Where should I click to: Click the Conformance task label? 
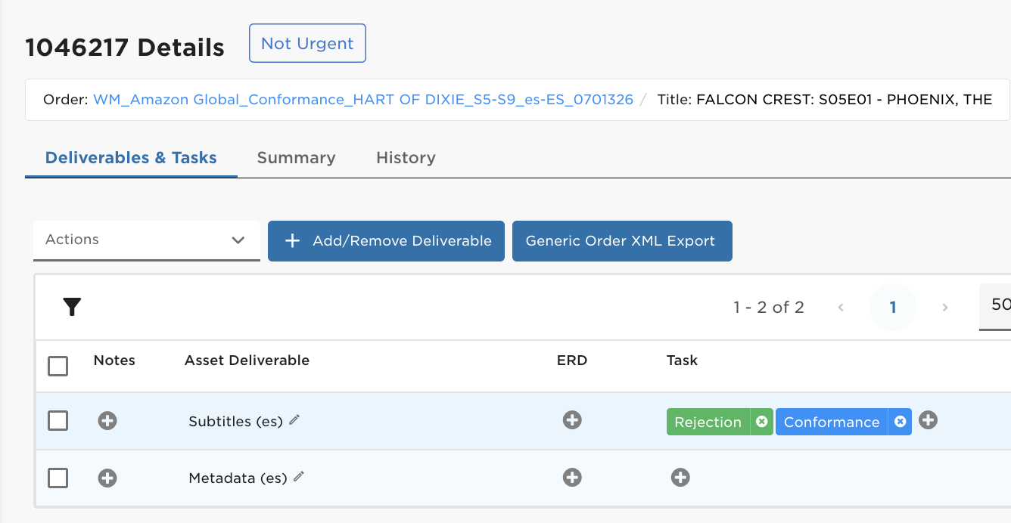pyautogui.click(x=832, y=422)
